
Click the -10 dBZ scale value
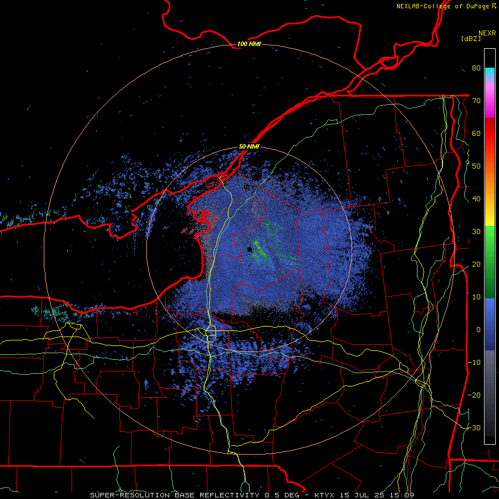474,363
